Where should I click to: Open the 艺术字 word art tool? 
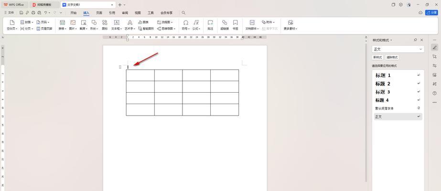point(129,25)
